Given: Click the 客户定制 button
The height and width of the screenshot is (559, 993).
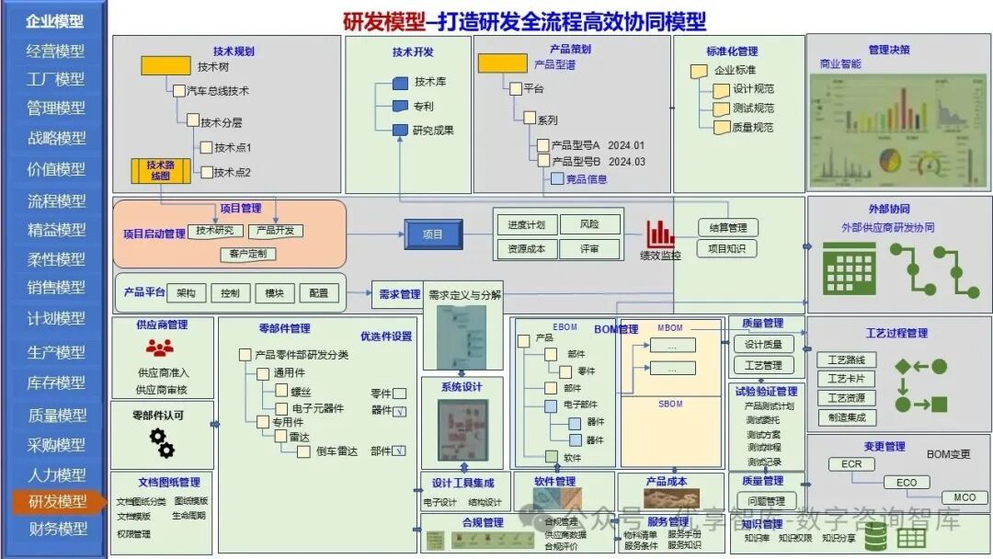Looking at the screenshot, I should click(248, 254).
